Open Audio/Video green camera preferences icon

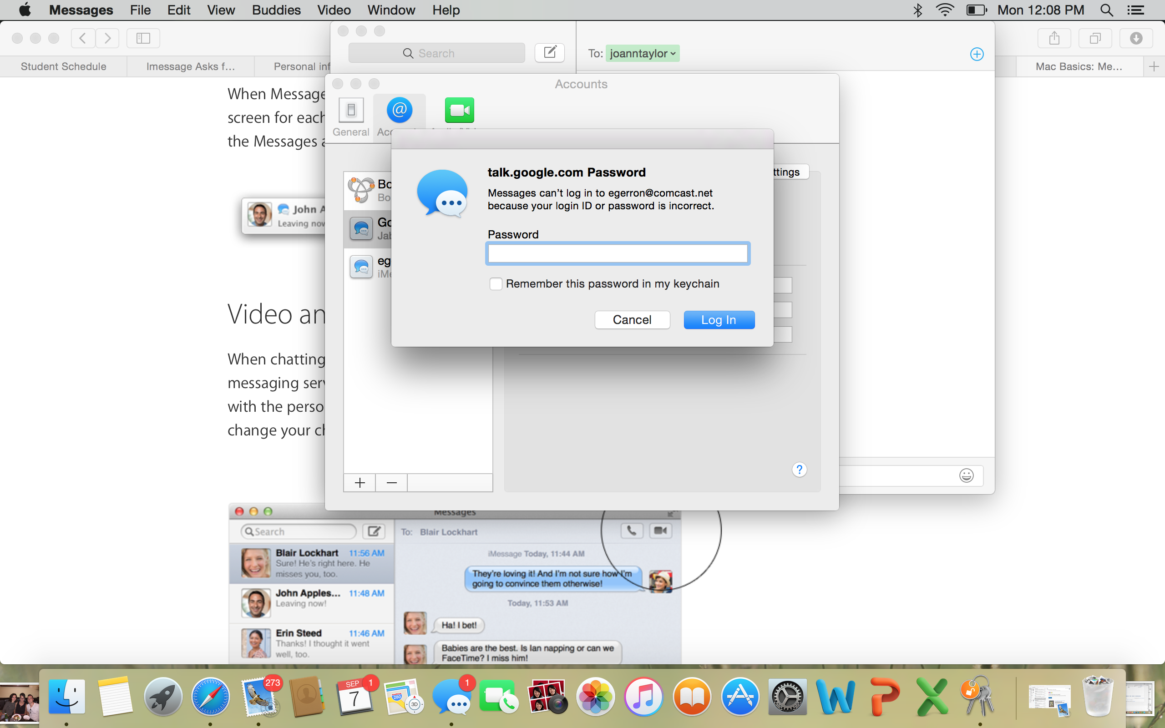pyautogui.click(x=459, y=111)
